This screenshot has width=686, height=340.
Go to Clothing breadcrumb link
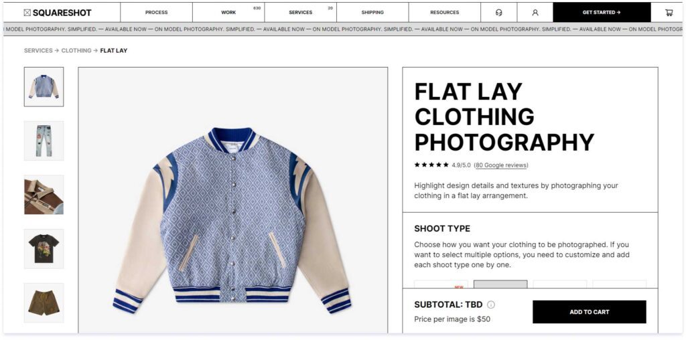tap(76, 51)
